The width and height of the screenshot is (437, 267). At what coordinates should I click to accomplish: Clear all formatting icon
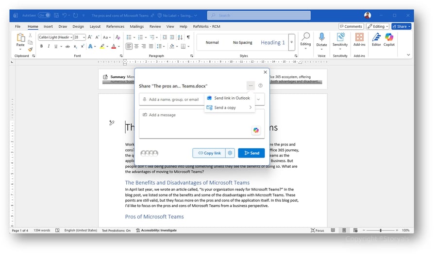pyautogui.click(x=118, y=37)
